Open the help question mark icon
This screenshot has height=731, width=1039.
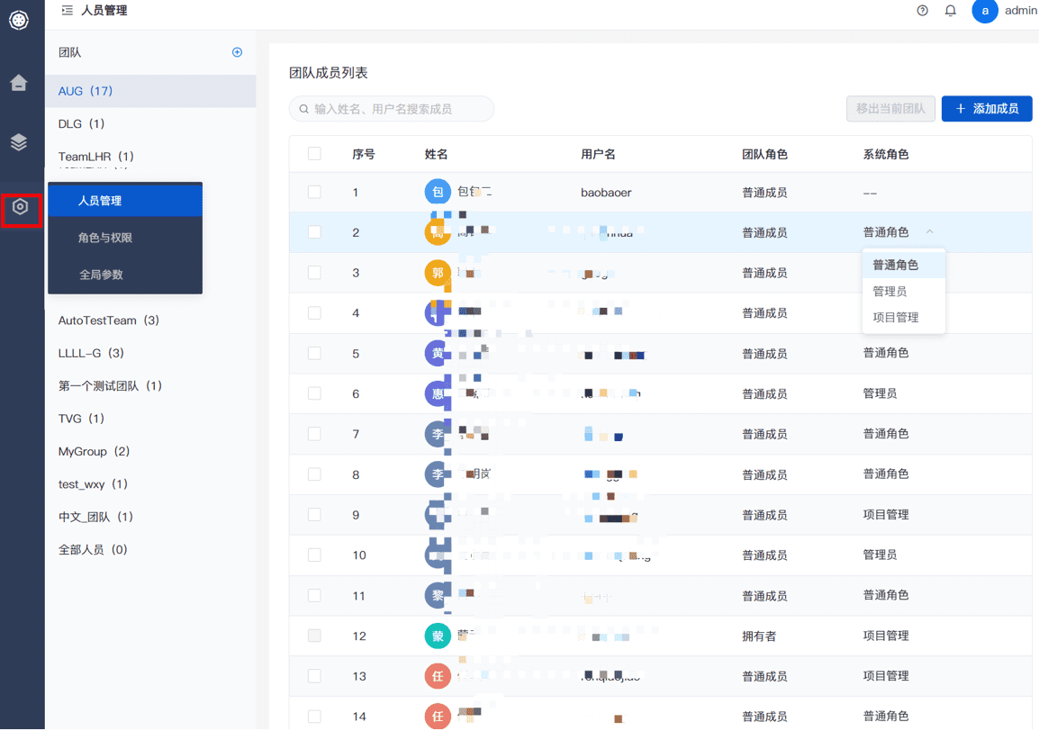point(922,11)
